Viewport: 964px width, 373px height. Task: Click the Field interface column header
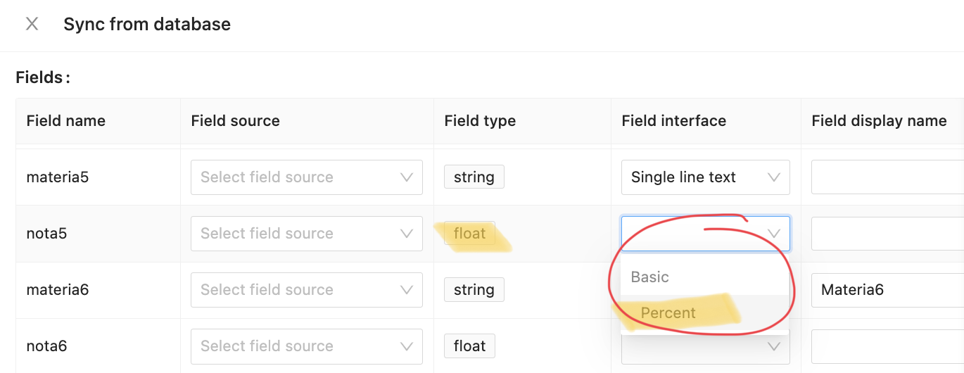[x=673, y=121]
